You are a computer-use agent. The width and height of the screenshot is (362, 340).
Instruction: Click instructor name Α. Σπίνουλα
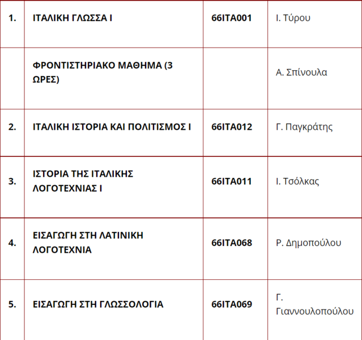pos(301,73)
